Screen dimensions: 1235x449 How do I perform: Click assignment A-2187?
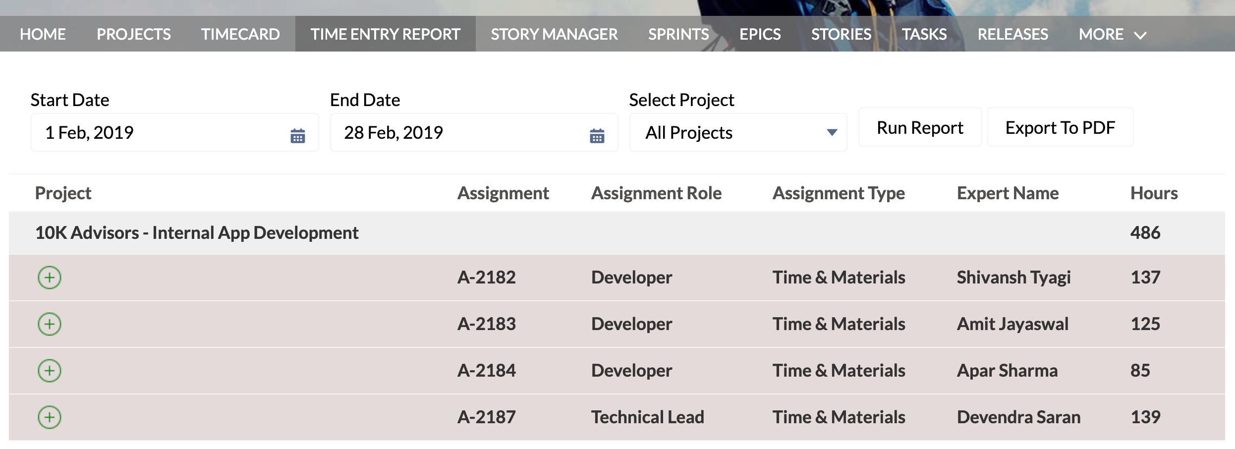coord(487,417)
